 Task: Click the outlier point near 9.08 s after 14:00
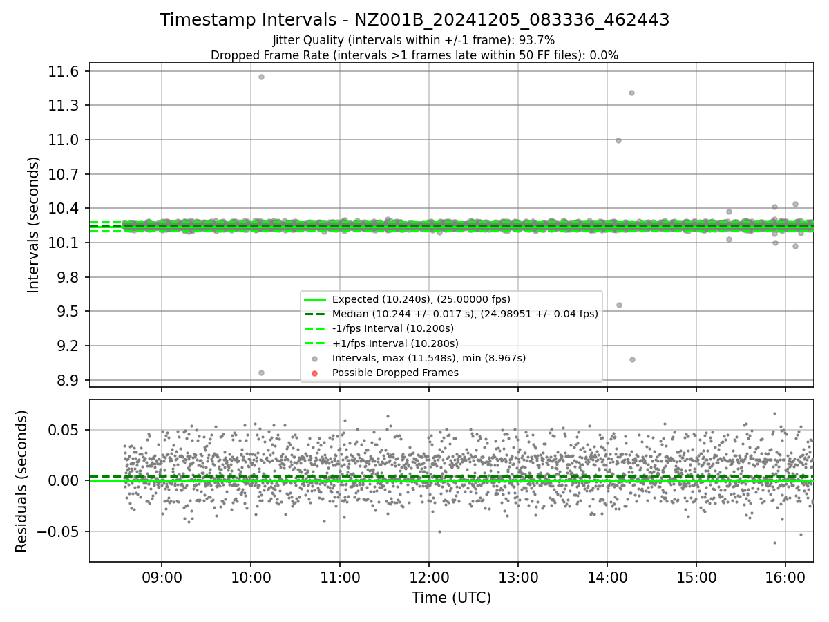click(x=632, y=359)
